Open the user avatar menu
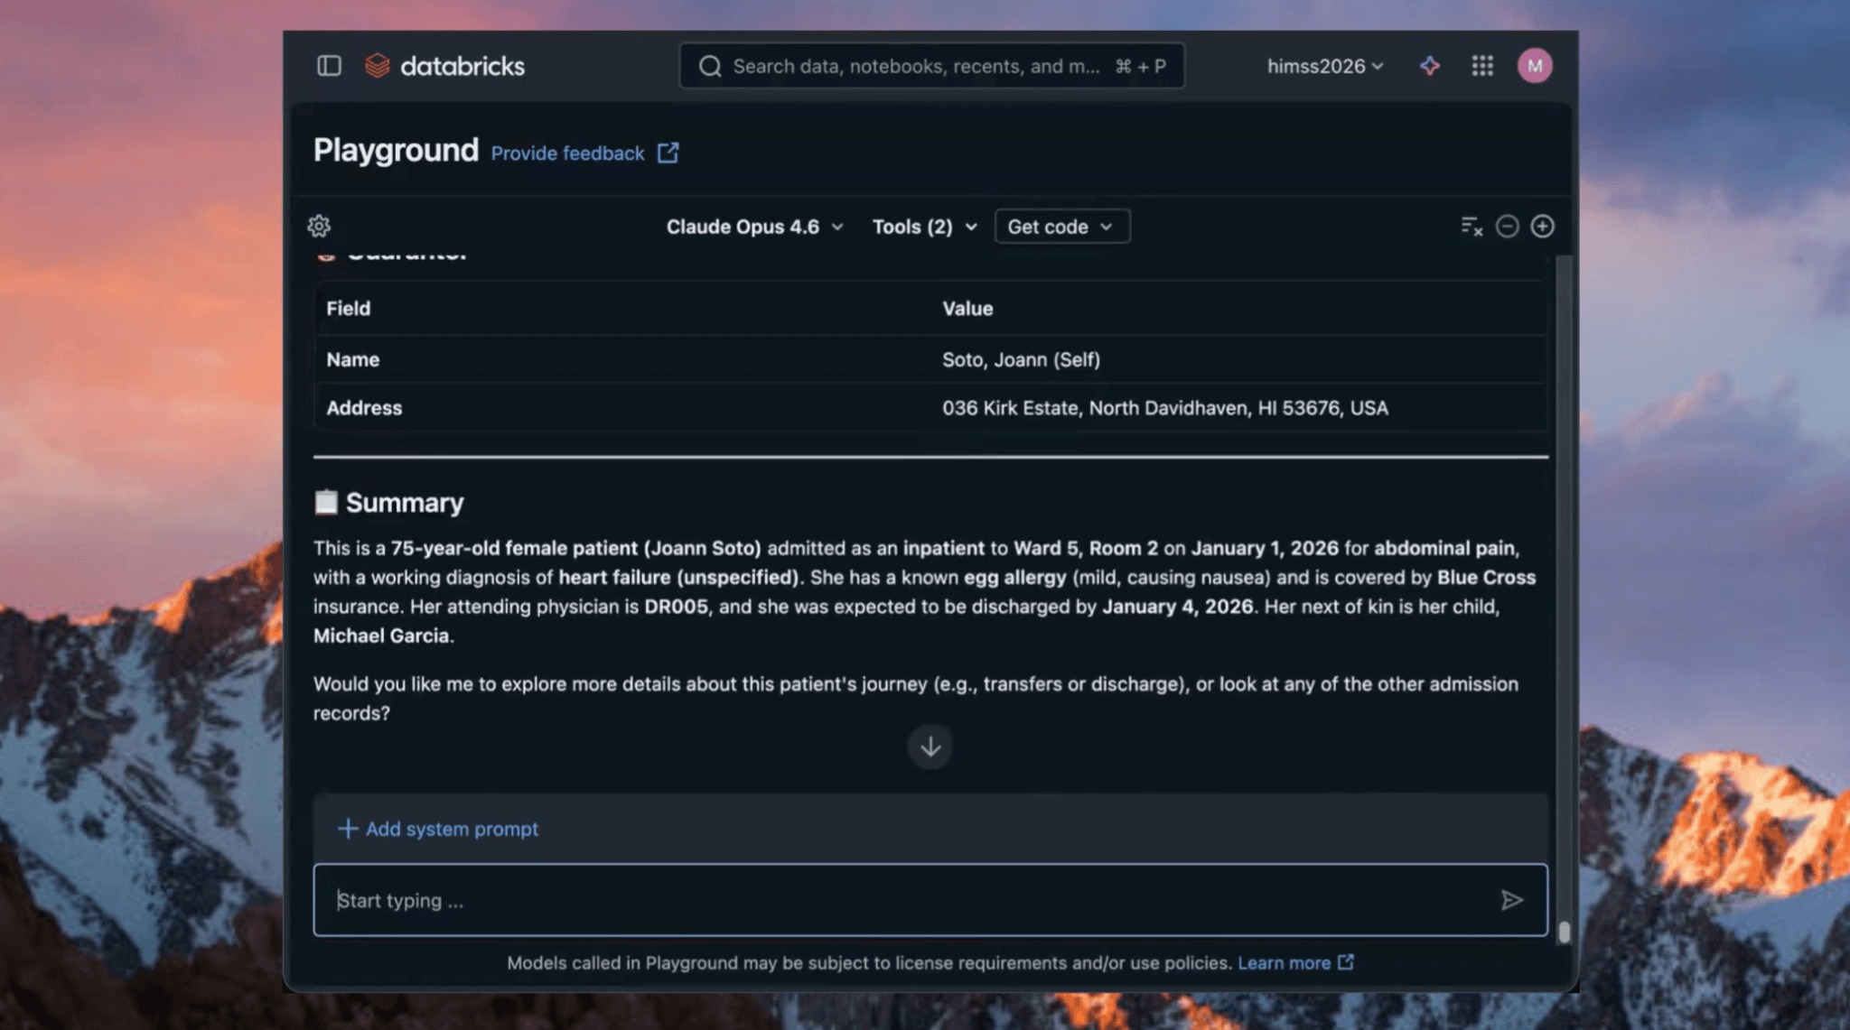Screen dimensions: 1850x1030 (x=1534, y=66)
